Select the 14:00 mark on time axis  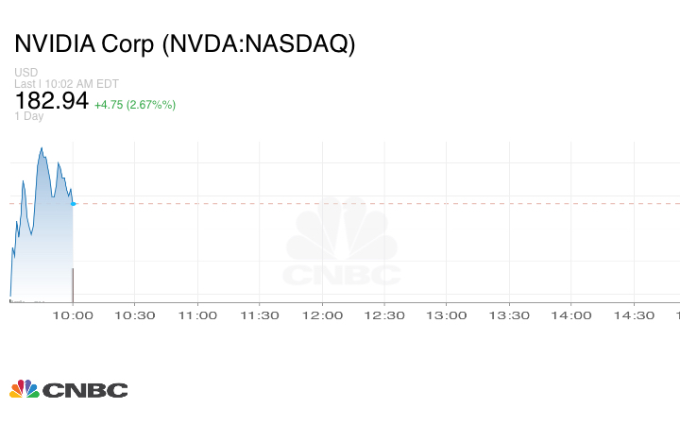pos(571,315)
